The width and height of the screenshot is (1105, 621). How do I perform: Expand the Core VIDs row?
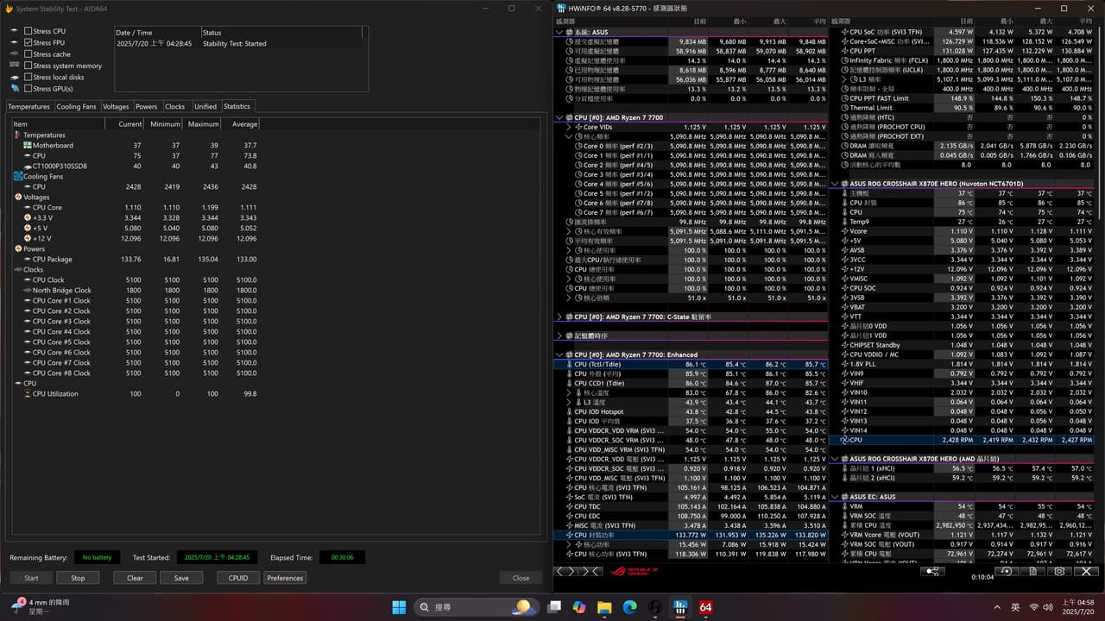point(568,127)
